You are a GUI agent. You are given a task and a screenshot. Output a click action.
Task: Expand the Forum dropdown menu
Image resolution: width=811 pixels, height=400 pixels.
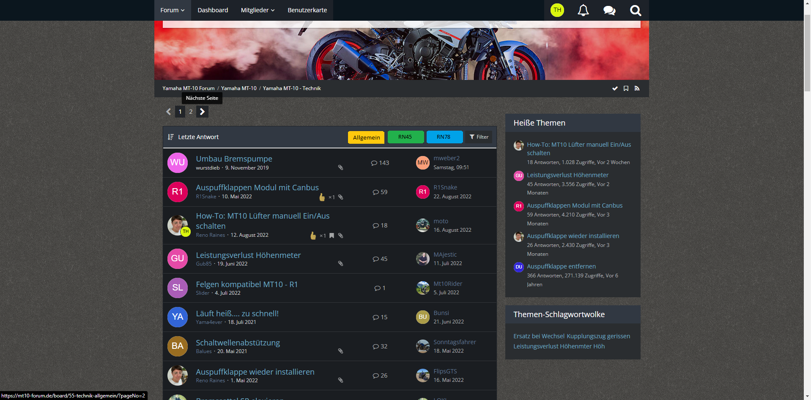point(173,10)
